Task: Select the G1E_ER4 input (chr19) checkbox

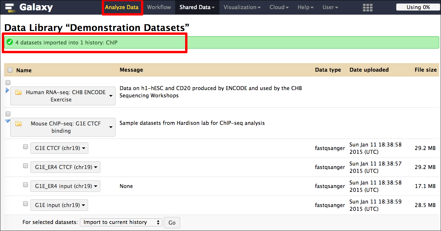Action: 25,185
